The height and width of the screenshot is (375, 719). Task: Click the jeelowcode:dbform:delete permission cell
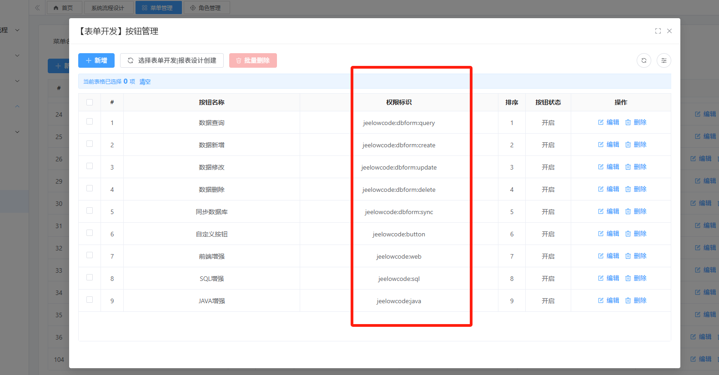click(399, 190)
